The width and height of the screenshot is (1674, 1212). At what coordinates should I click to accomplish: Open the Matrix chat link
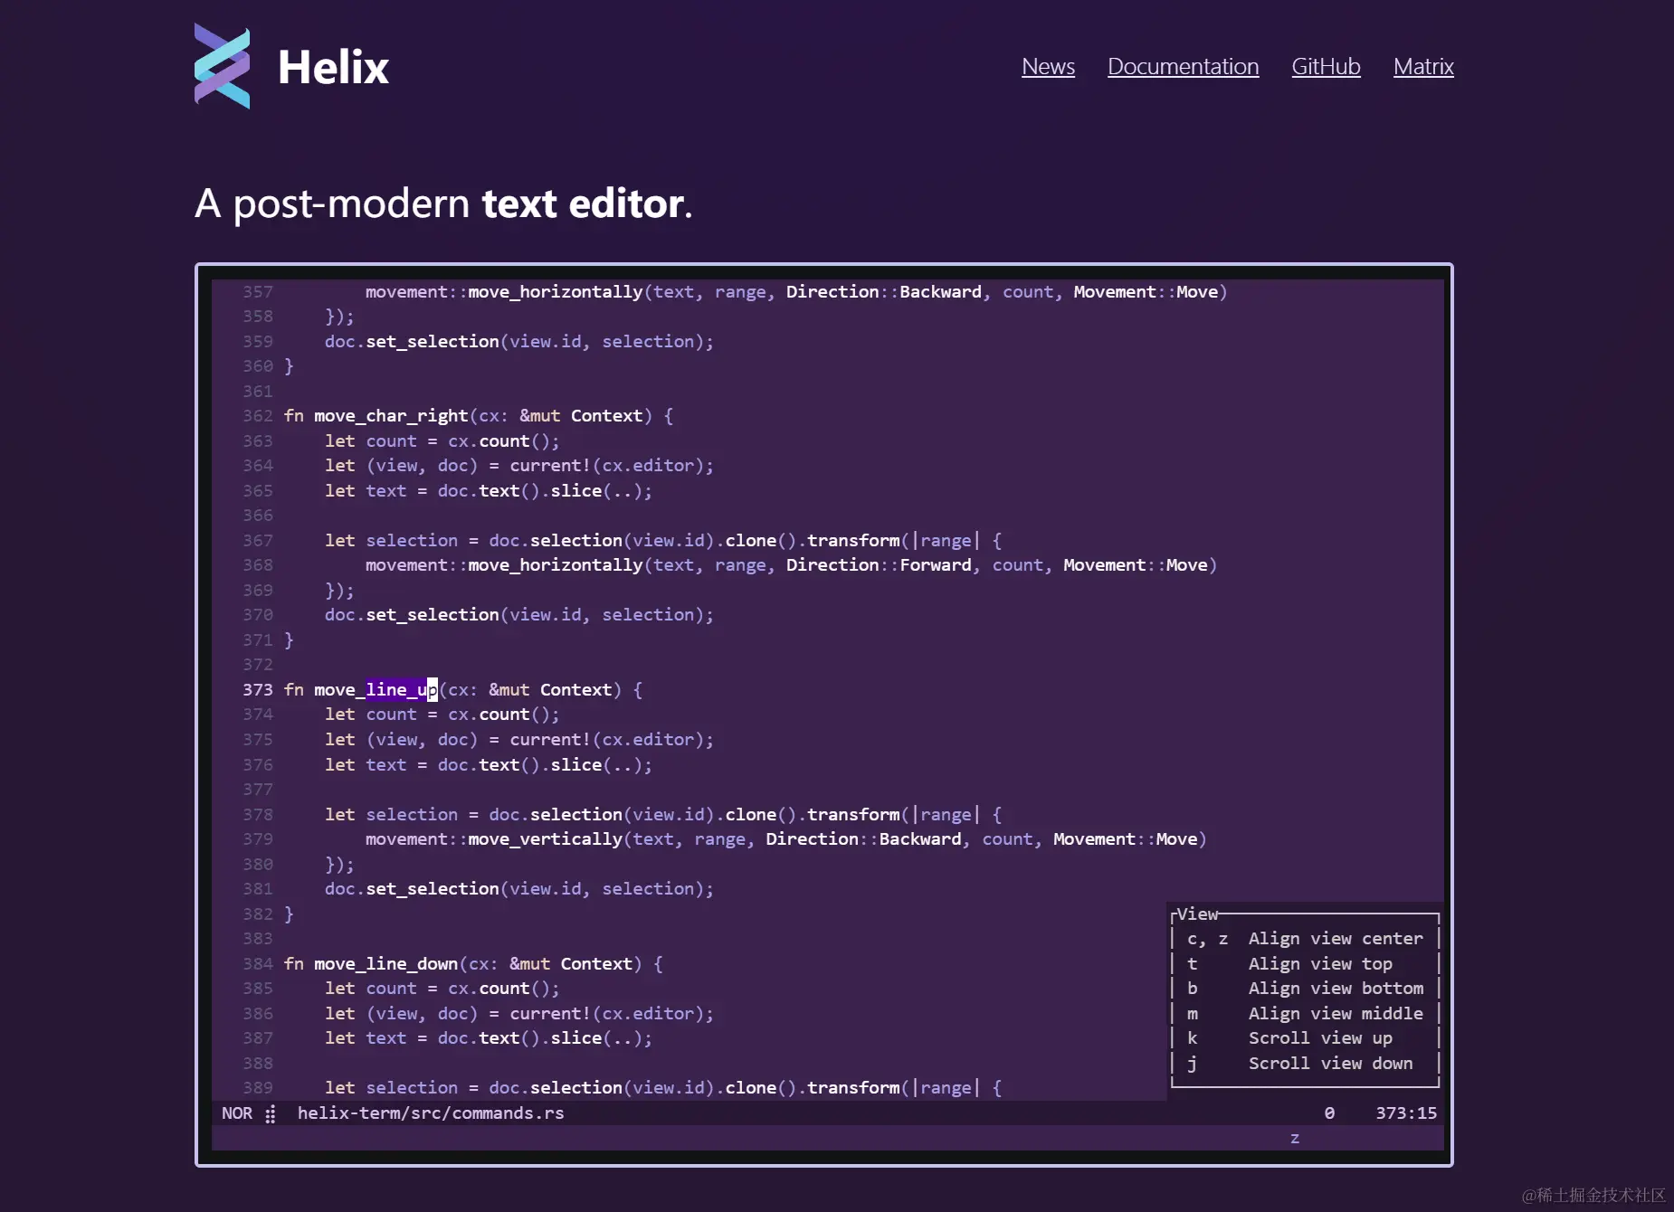tap(1423, 66)
